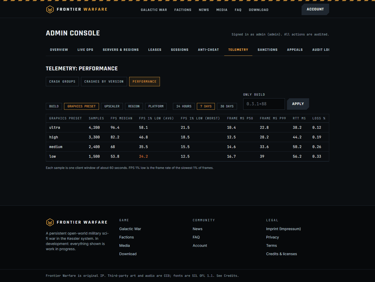375x282 pixels.
Task: Click the RTT MS column header
Action: (x=299, y=118)
